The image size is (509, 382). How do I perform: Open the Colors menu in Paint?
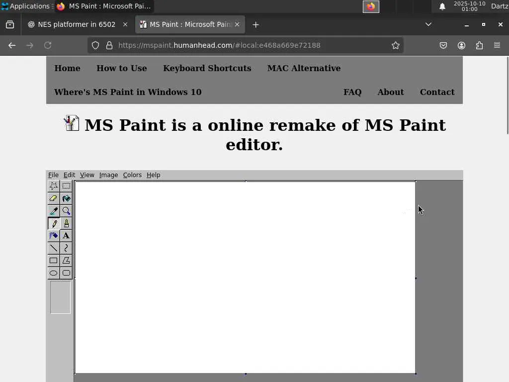click(x=132, y=175)
